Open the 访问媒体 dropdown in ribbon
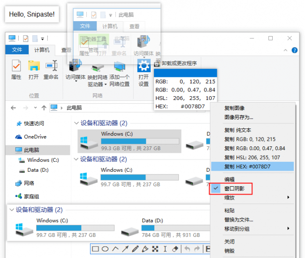This screenshot has width=305, height=258. tap(76, 81)
